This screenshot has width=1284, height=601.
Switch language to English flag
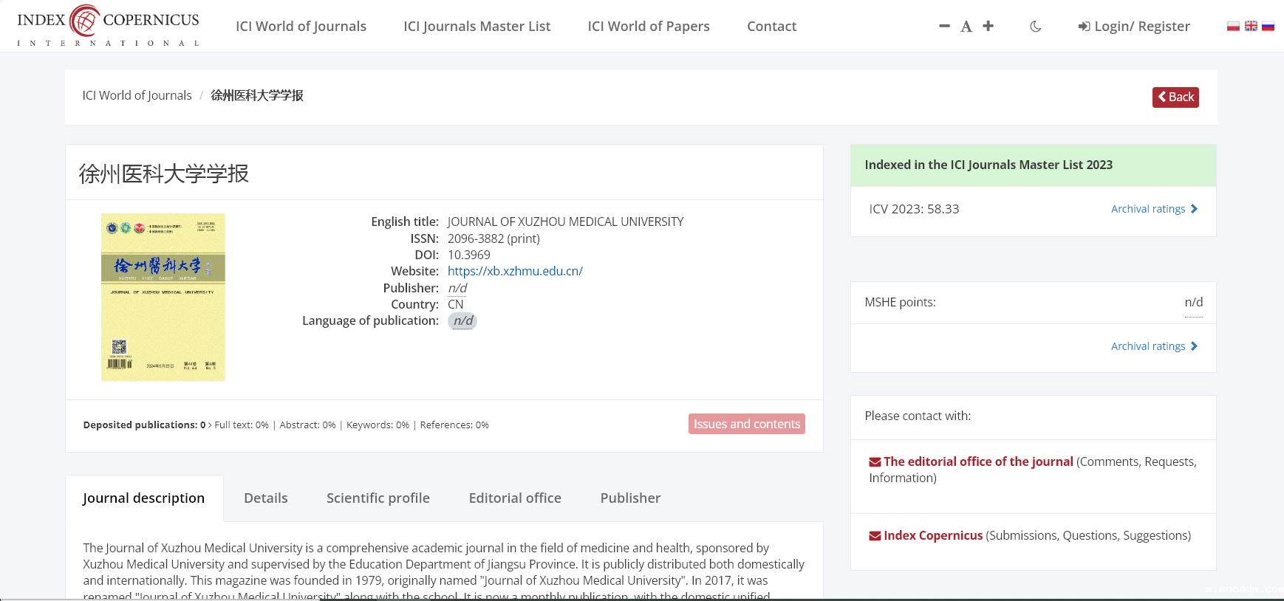[x=1251, y=26]
